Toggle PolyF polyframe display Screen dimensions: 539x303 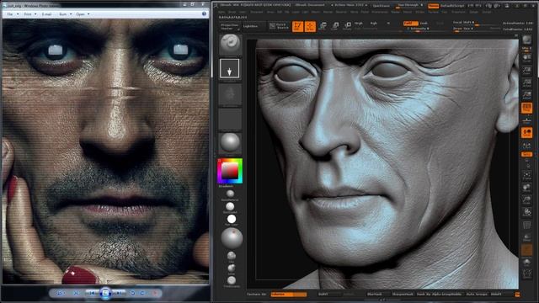pyautogui.click(x=526, y=226)
